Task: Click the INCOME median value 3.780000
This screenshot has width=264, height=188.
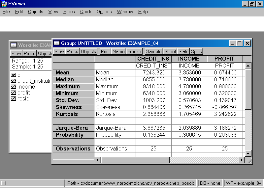Action: click(x=190, y=79)
